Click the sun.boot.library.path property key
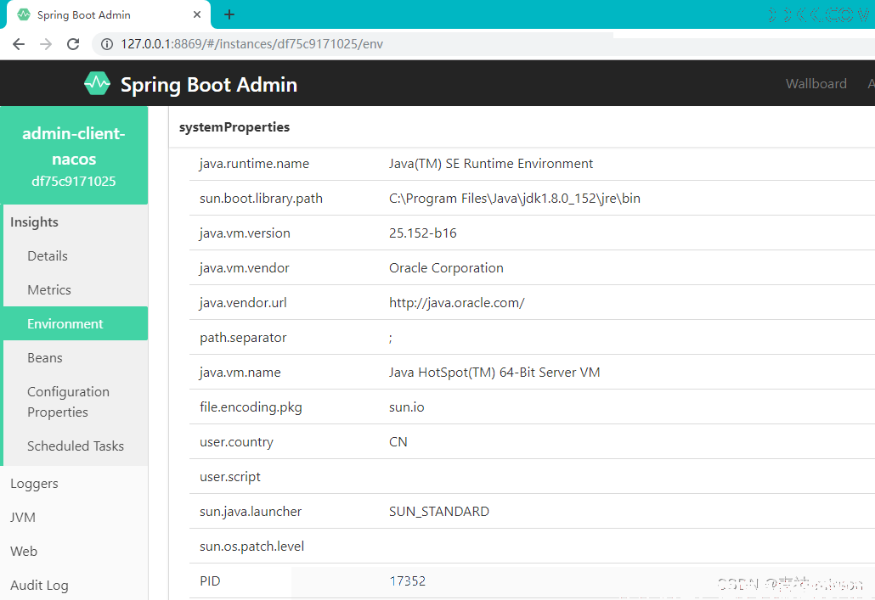The height and width of the screenshot is (600, 875). point(261,199)
